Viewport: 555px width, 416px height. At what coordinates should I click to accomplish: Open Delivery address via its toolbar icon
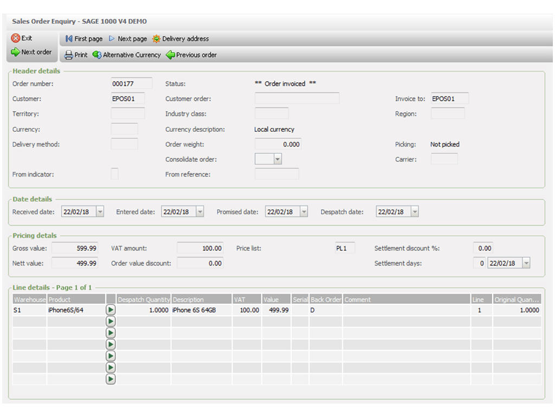156,38
